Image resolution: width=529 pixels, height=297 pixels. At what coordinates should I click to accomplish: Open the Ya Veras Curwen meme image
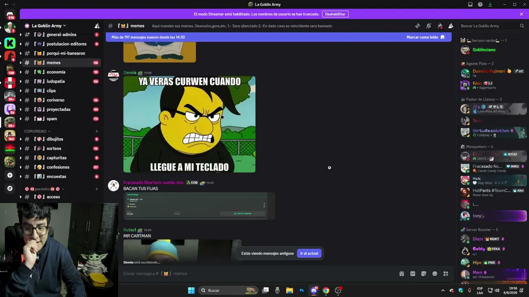pyautogui.click(x=189, y=124)
